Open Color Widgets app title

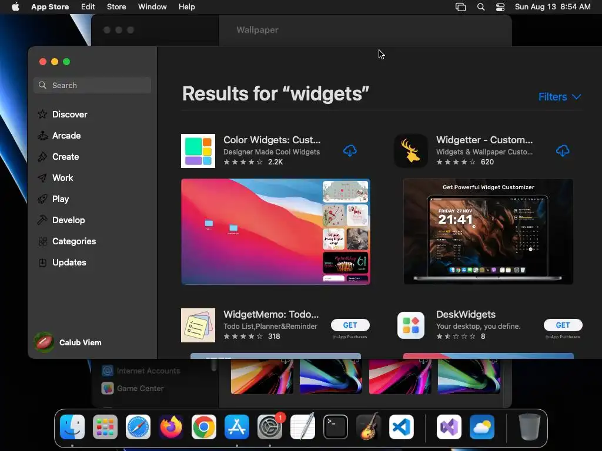tap(272, 140)
